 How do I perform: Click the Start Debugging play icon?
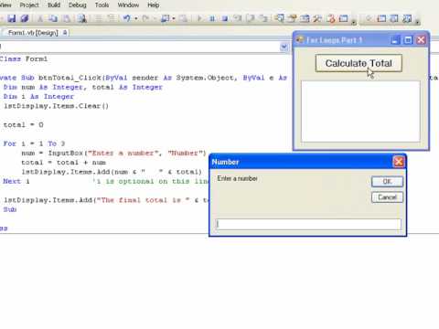(x=199, y=18)
